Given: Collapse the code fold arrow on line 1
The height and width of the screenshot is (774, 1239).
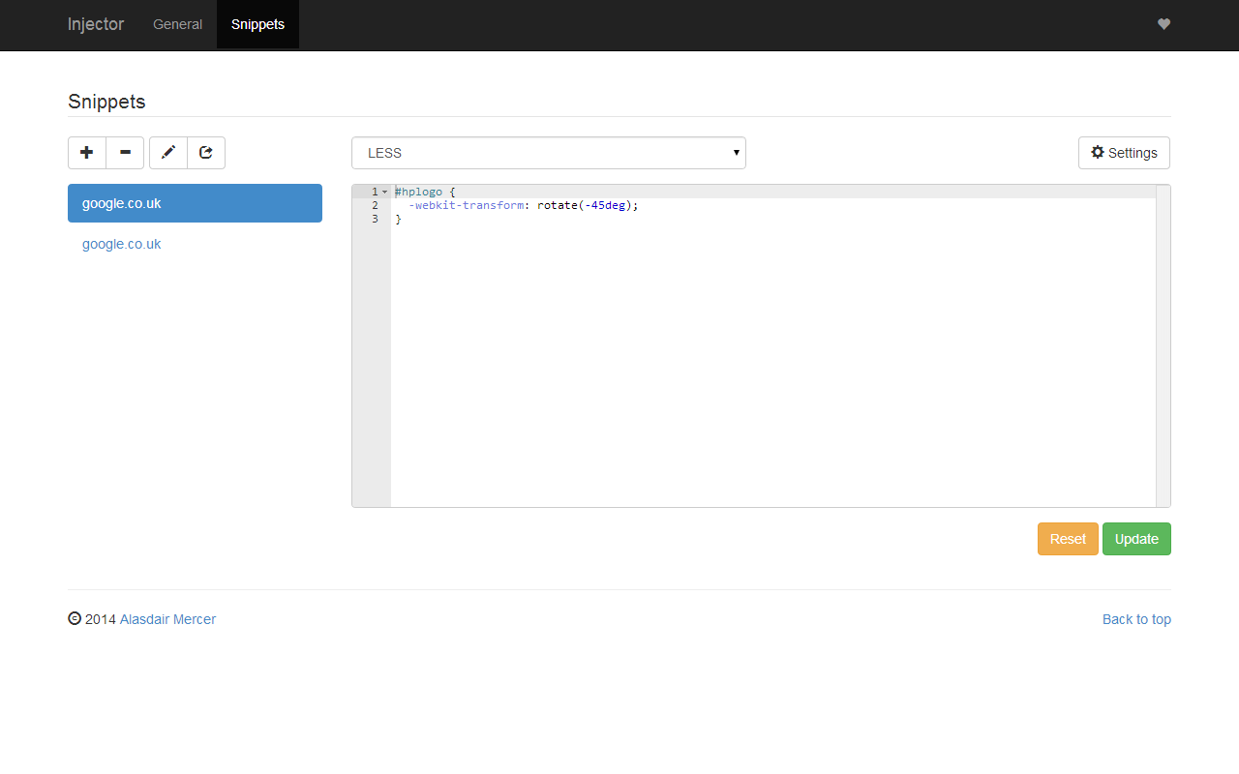Looking at the screenshot, I should pyautogui.click(x=384, y=193).
